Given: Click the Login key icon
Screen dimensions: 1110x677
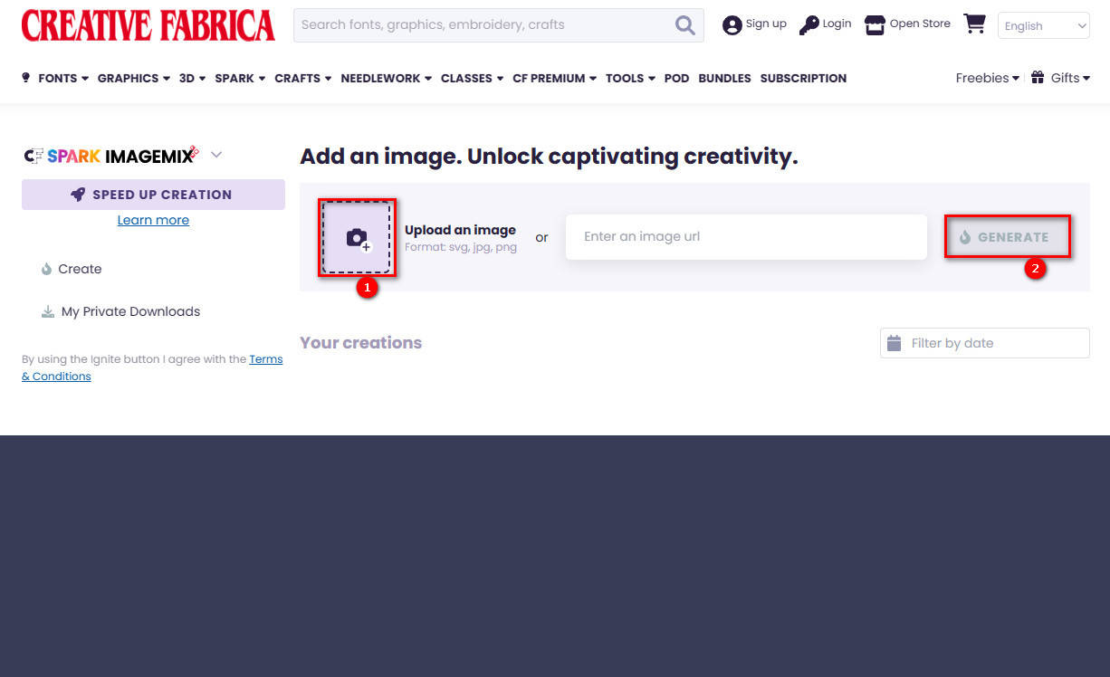Looking at the screenshot, I should tap(809, 25).
